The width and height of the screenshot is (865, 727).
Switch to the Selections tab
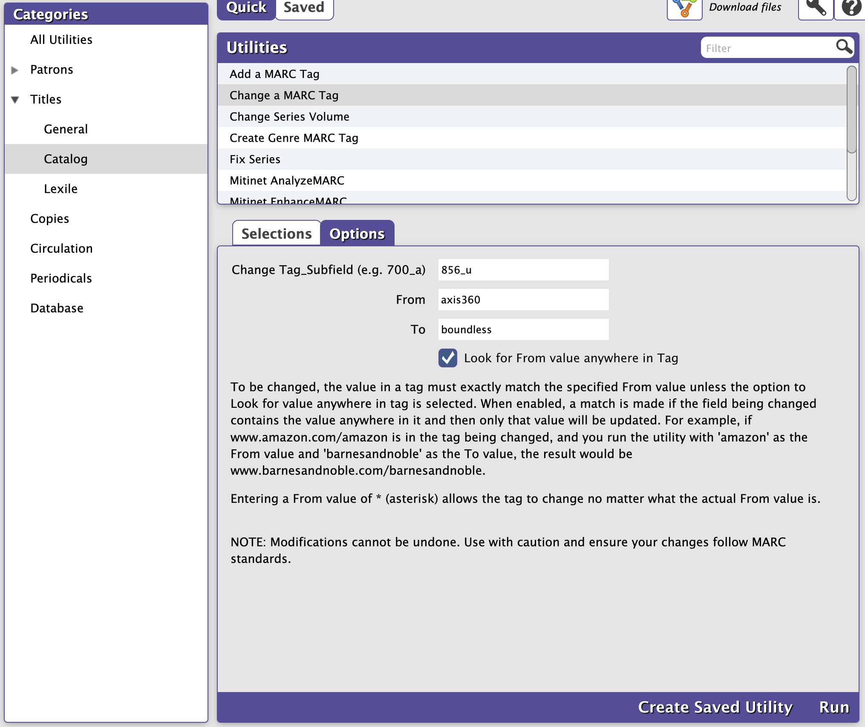click(277, 234)
